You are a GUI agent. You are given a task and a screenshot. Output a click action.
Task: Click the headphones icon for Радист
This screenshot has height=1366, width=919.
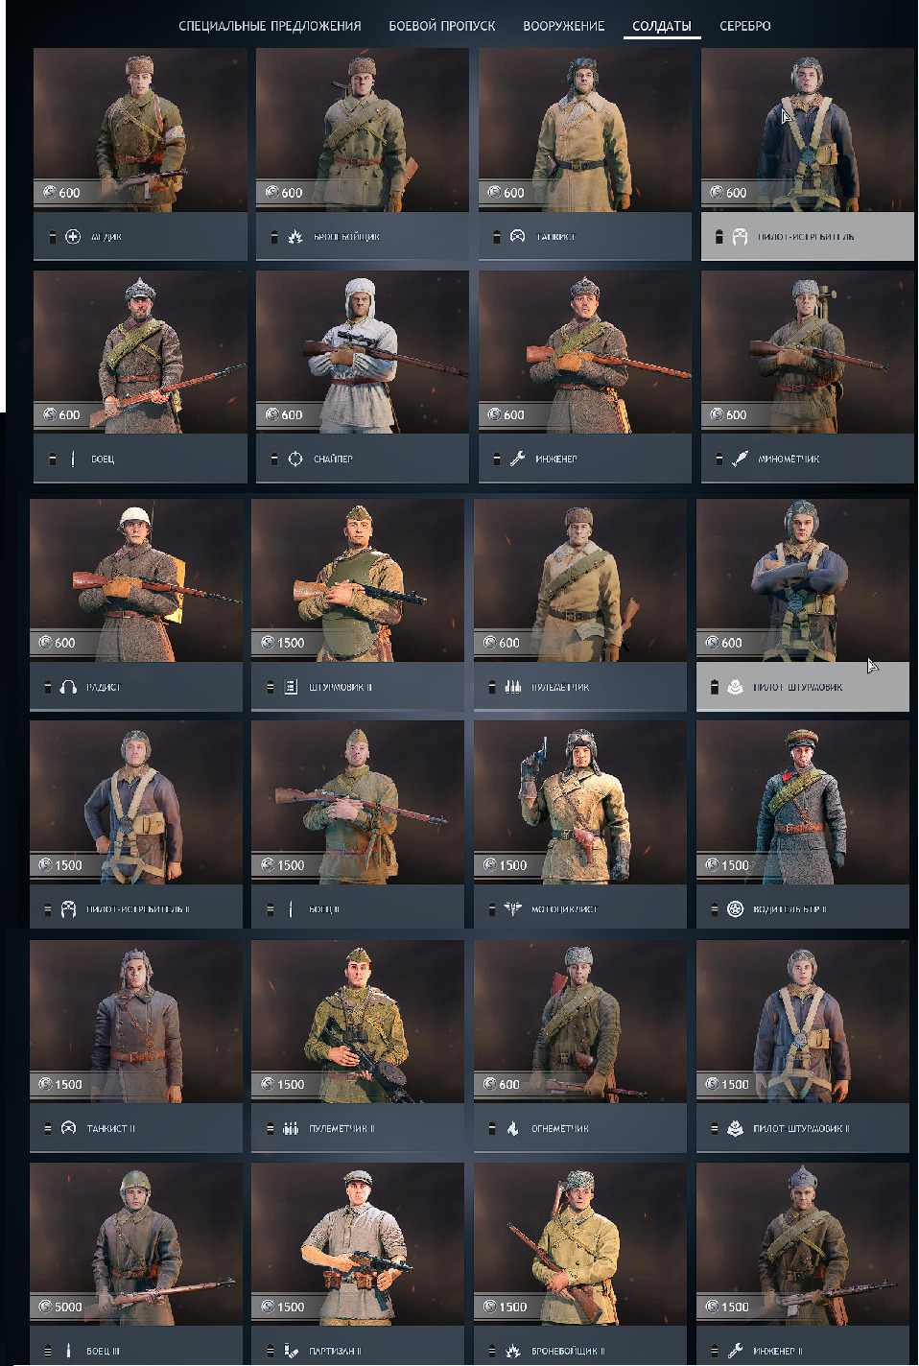[x=68, y=687]
